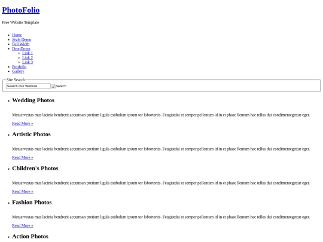Read More under Wedding Photos

pyautogui.click(x=23, y=124)
